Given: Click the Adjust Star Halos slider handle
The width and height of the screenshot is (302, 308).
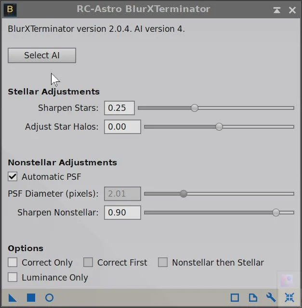Looking at the screenshot, I should click(219, 127).
